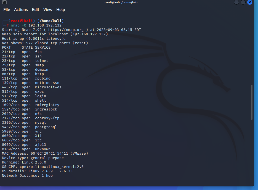
Task: Open the File menu
Action: pos(7,10)
